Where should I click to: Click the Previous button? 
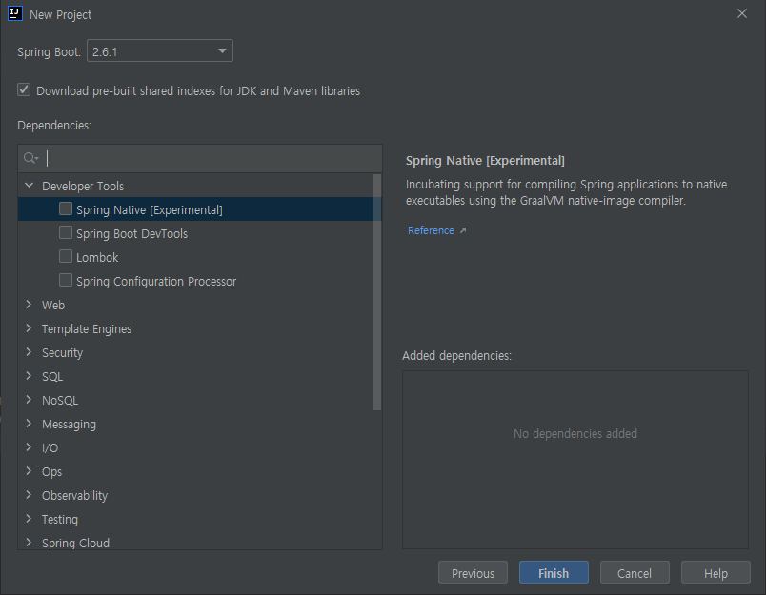tap(473, 572)
